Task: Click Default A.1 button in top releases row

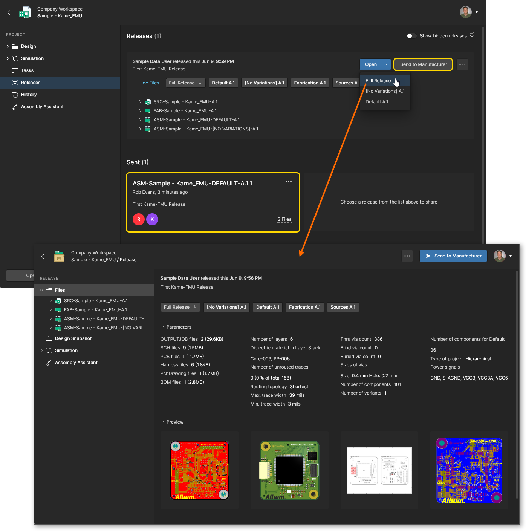Action: coord(223,83)
